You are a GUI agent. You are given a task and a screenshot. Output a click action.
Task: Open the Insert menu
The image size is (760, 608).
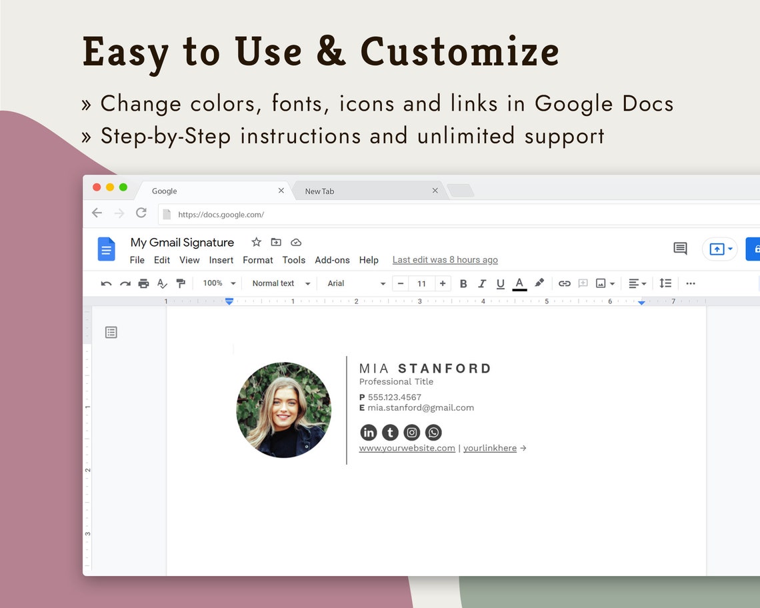(221, 260)
